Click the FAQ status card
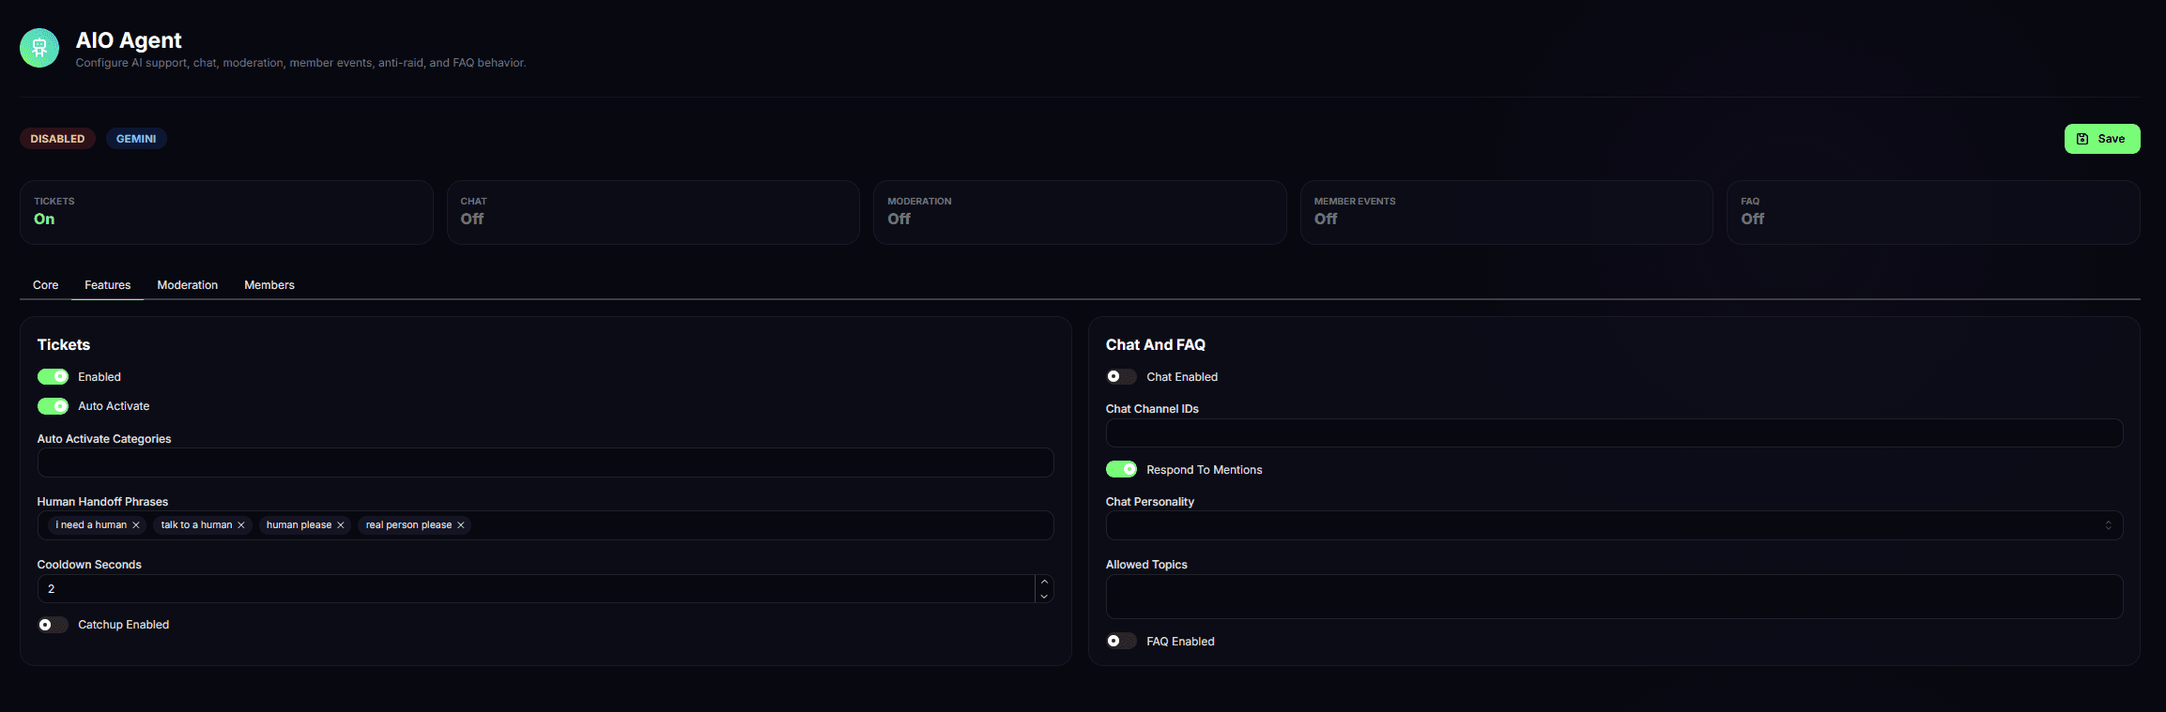This screenshot has width=2166, height=712. [x=1933, y=212]
